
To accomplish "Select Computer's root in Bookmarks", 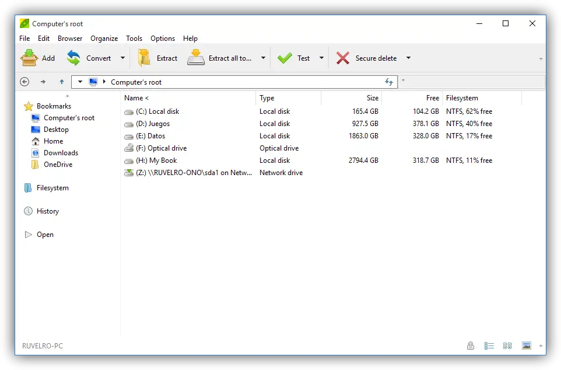I will [69, 118].
